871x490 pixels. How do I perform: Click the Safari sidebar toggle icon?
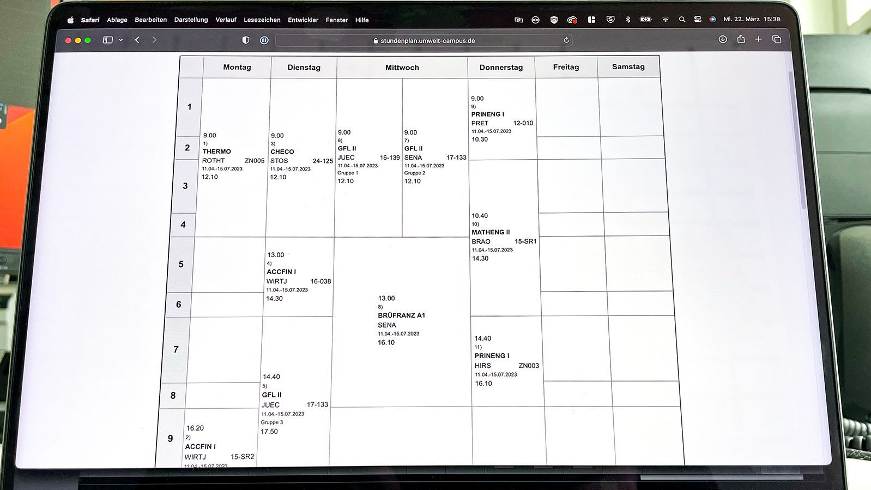click(x=108, y=40)
